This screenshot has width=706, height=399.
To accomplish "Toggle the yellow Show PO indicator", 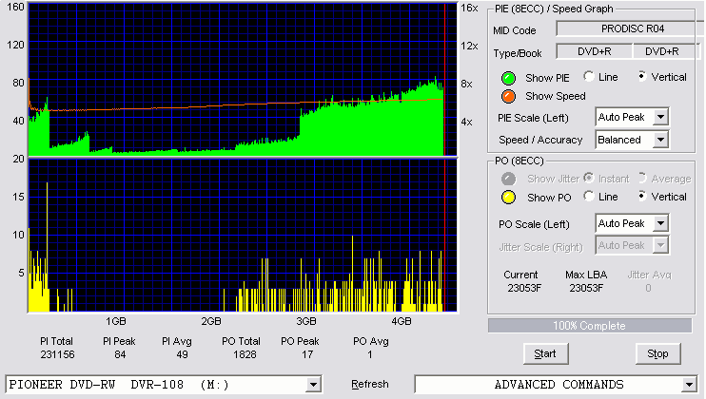I will (x=508, y=198).
